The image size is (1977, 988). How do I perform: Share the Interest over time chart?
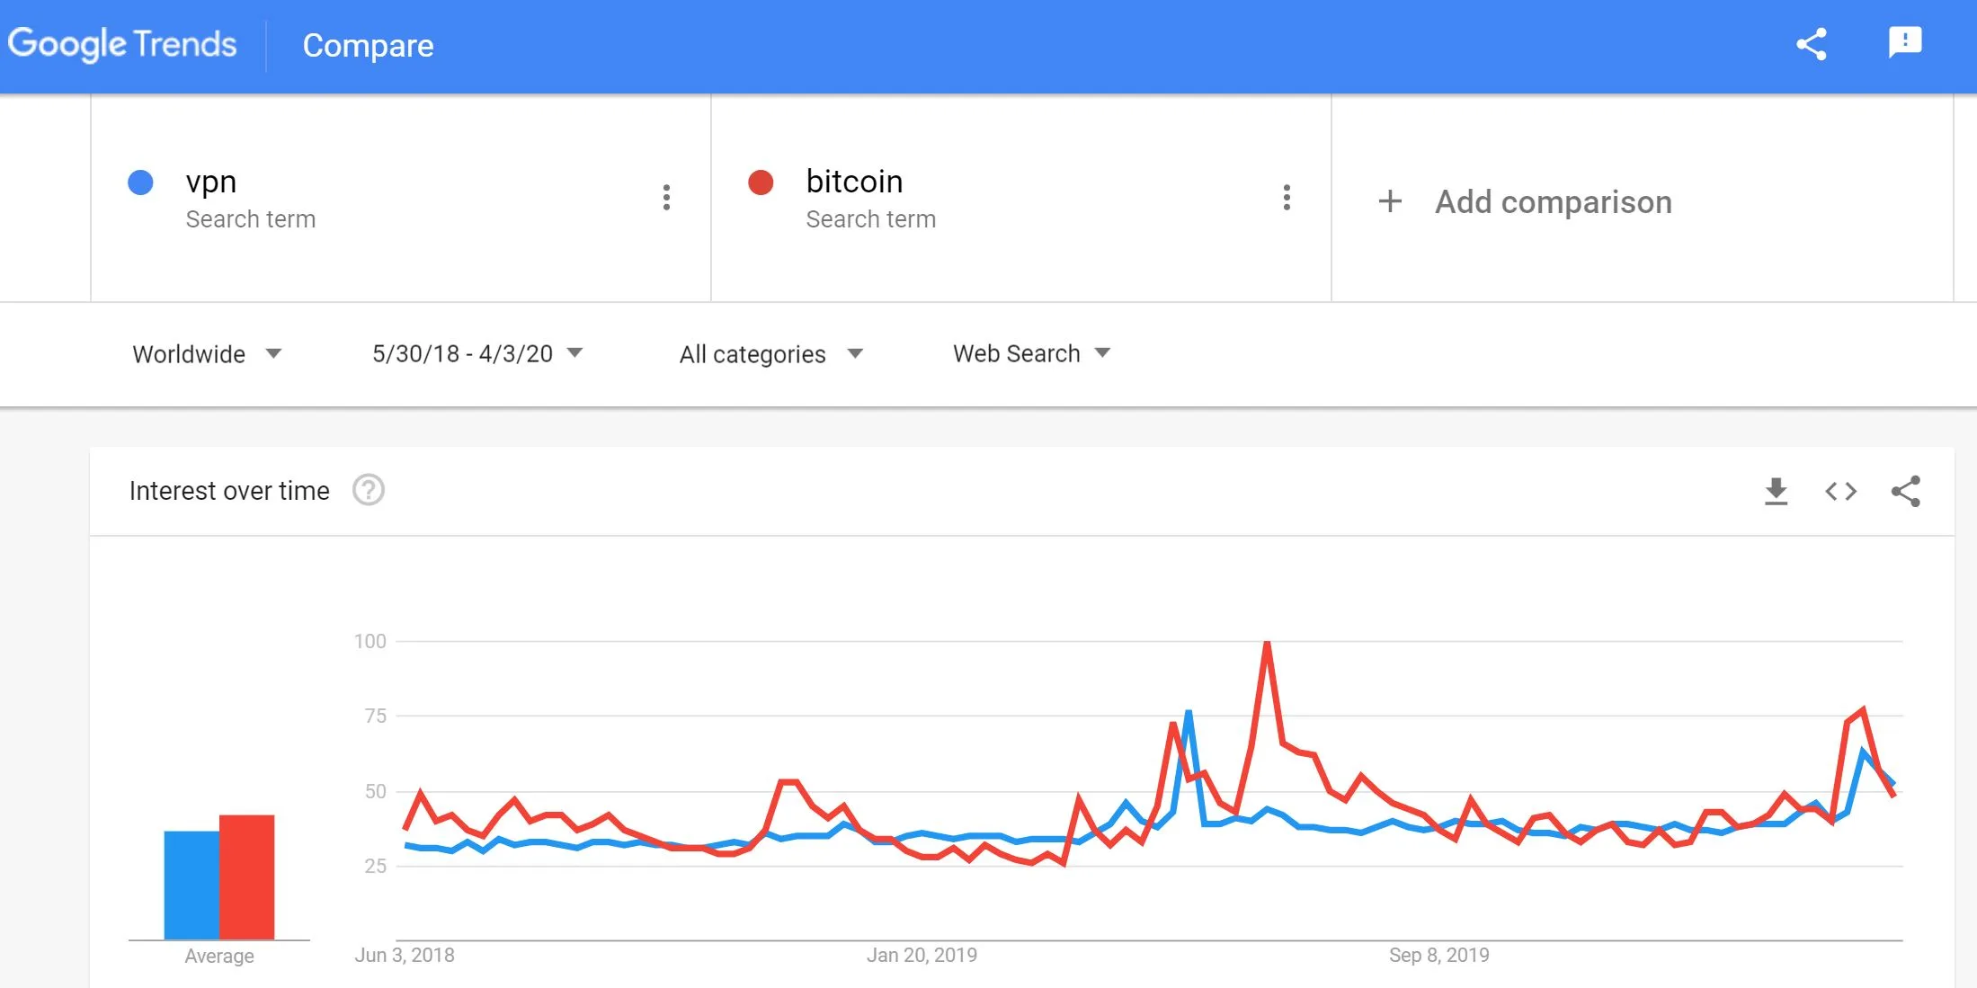[x=1906, y=491]
